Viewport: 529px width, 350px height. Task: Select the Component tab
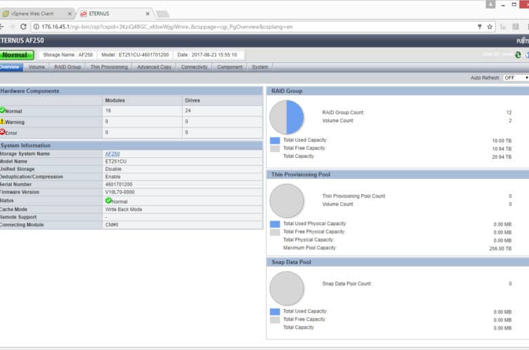230,67
